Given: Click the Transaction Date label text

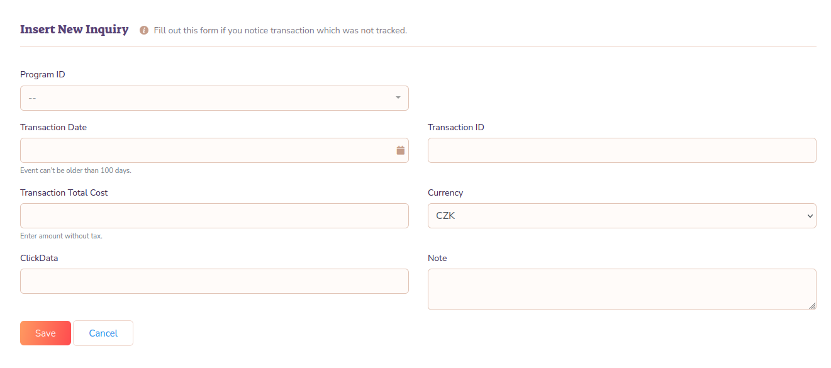Looking at the screenshot, I should click(x=53, y=127).
